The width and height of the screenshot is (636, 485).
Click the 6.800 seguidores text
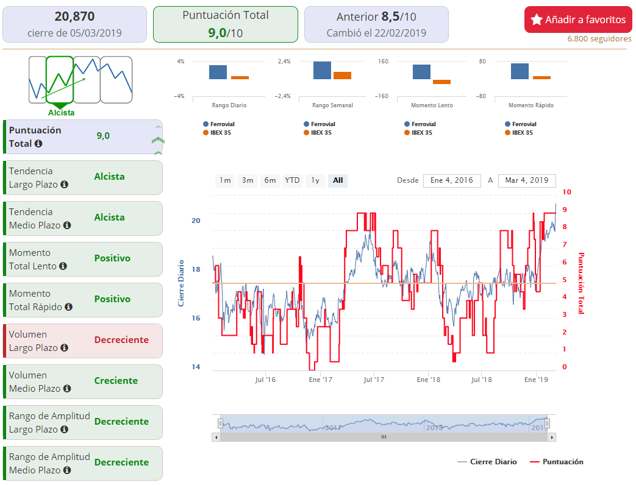(x=599, y=38)
